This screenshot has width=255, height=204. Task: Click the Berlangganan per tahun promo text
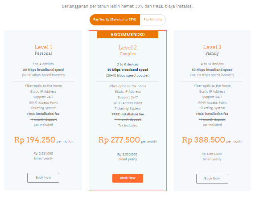click(127, 6)
